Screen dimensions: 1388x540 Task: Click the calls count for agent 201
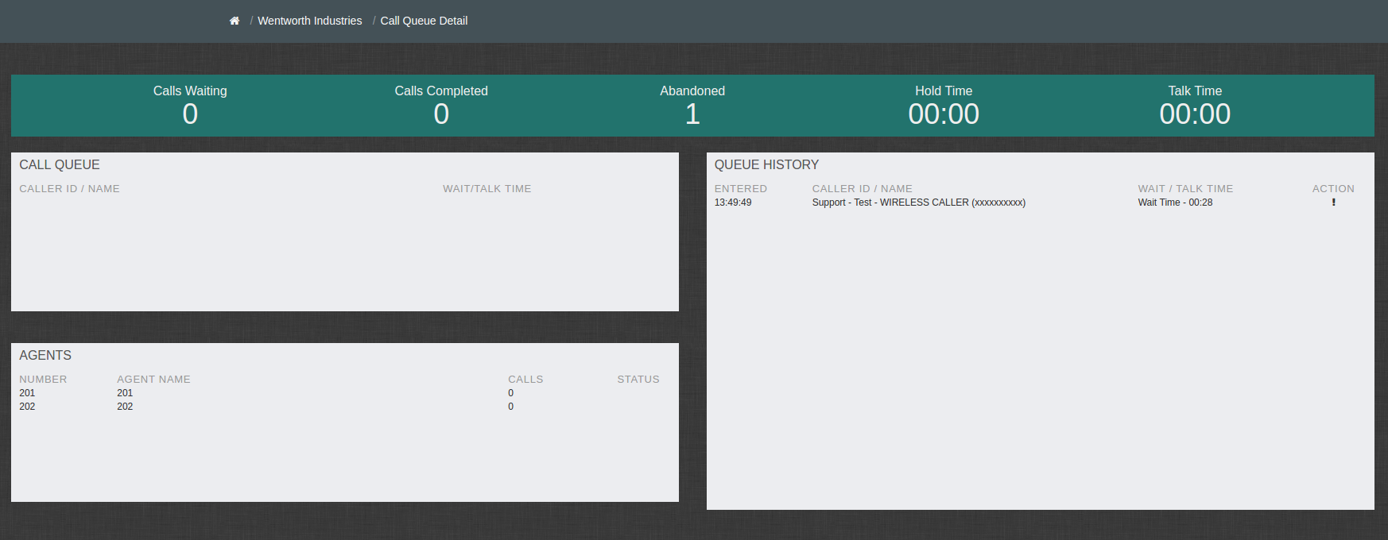pos(511,393)
